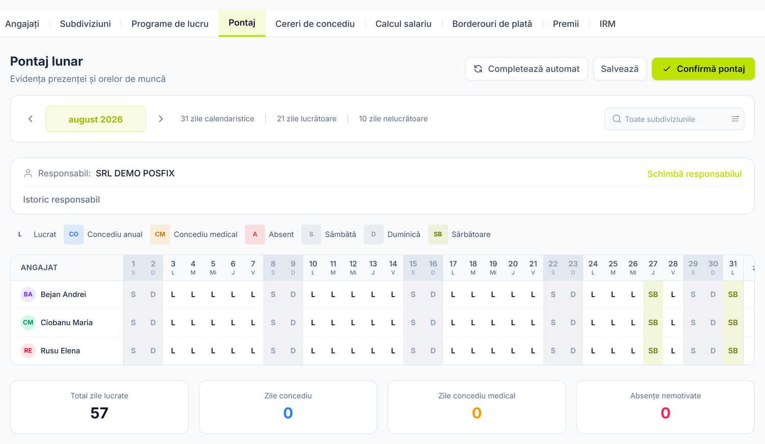Click the CM avatar for Ciobanu Maria
The width and height of the screenshot is (765, 444).
(28, 323)
